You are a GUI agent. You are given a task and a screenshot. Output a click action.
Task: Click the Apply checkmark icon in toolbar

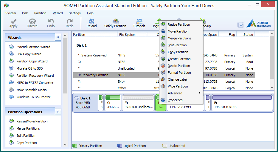(x=13, y=21)
